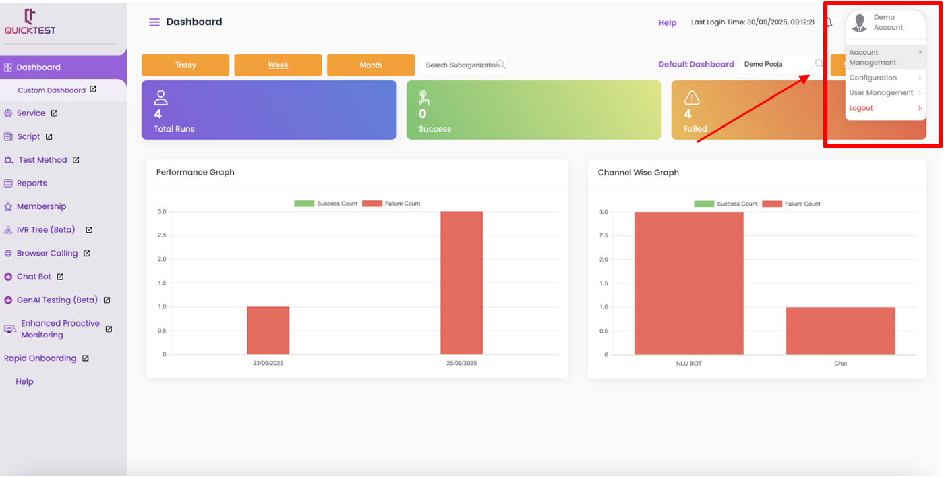
Task: Click the Today filter button
Action: pos(185,65)
